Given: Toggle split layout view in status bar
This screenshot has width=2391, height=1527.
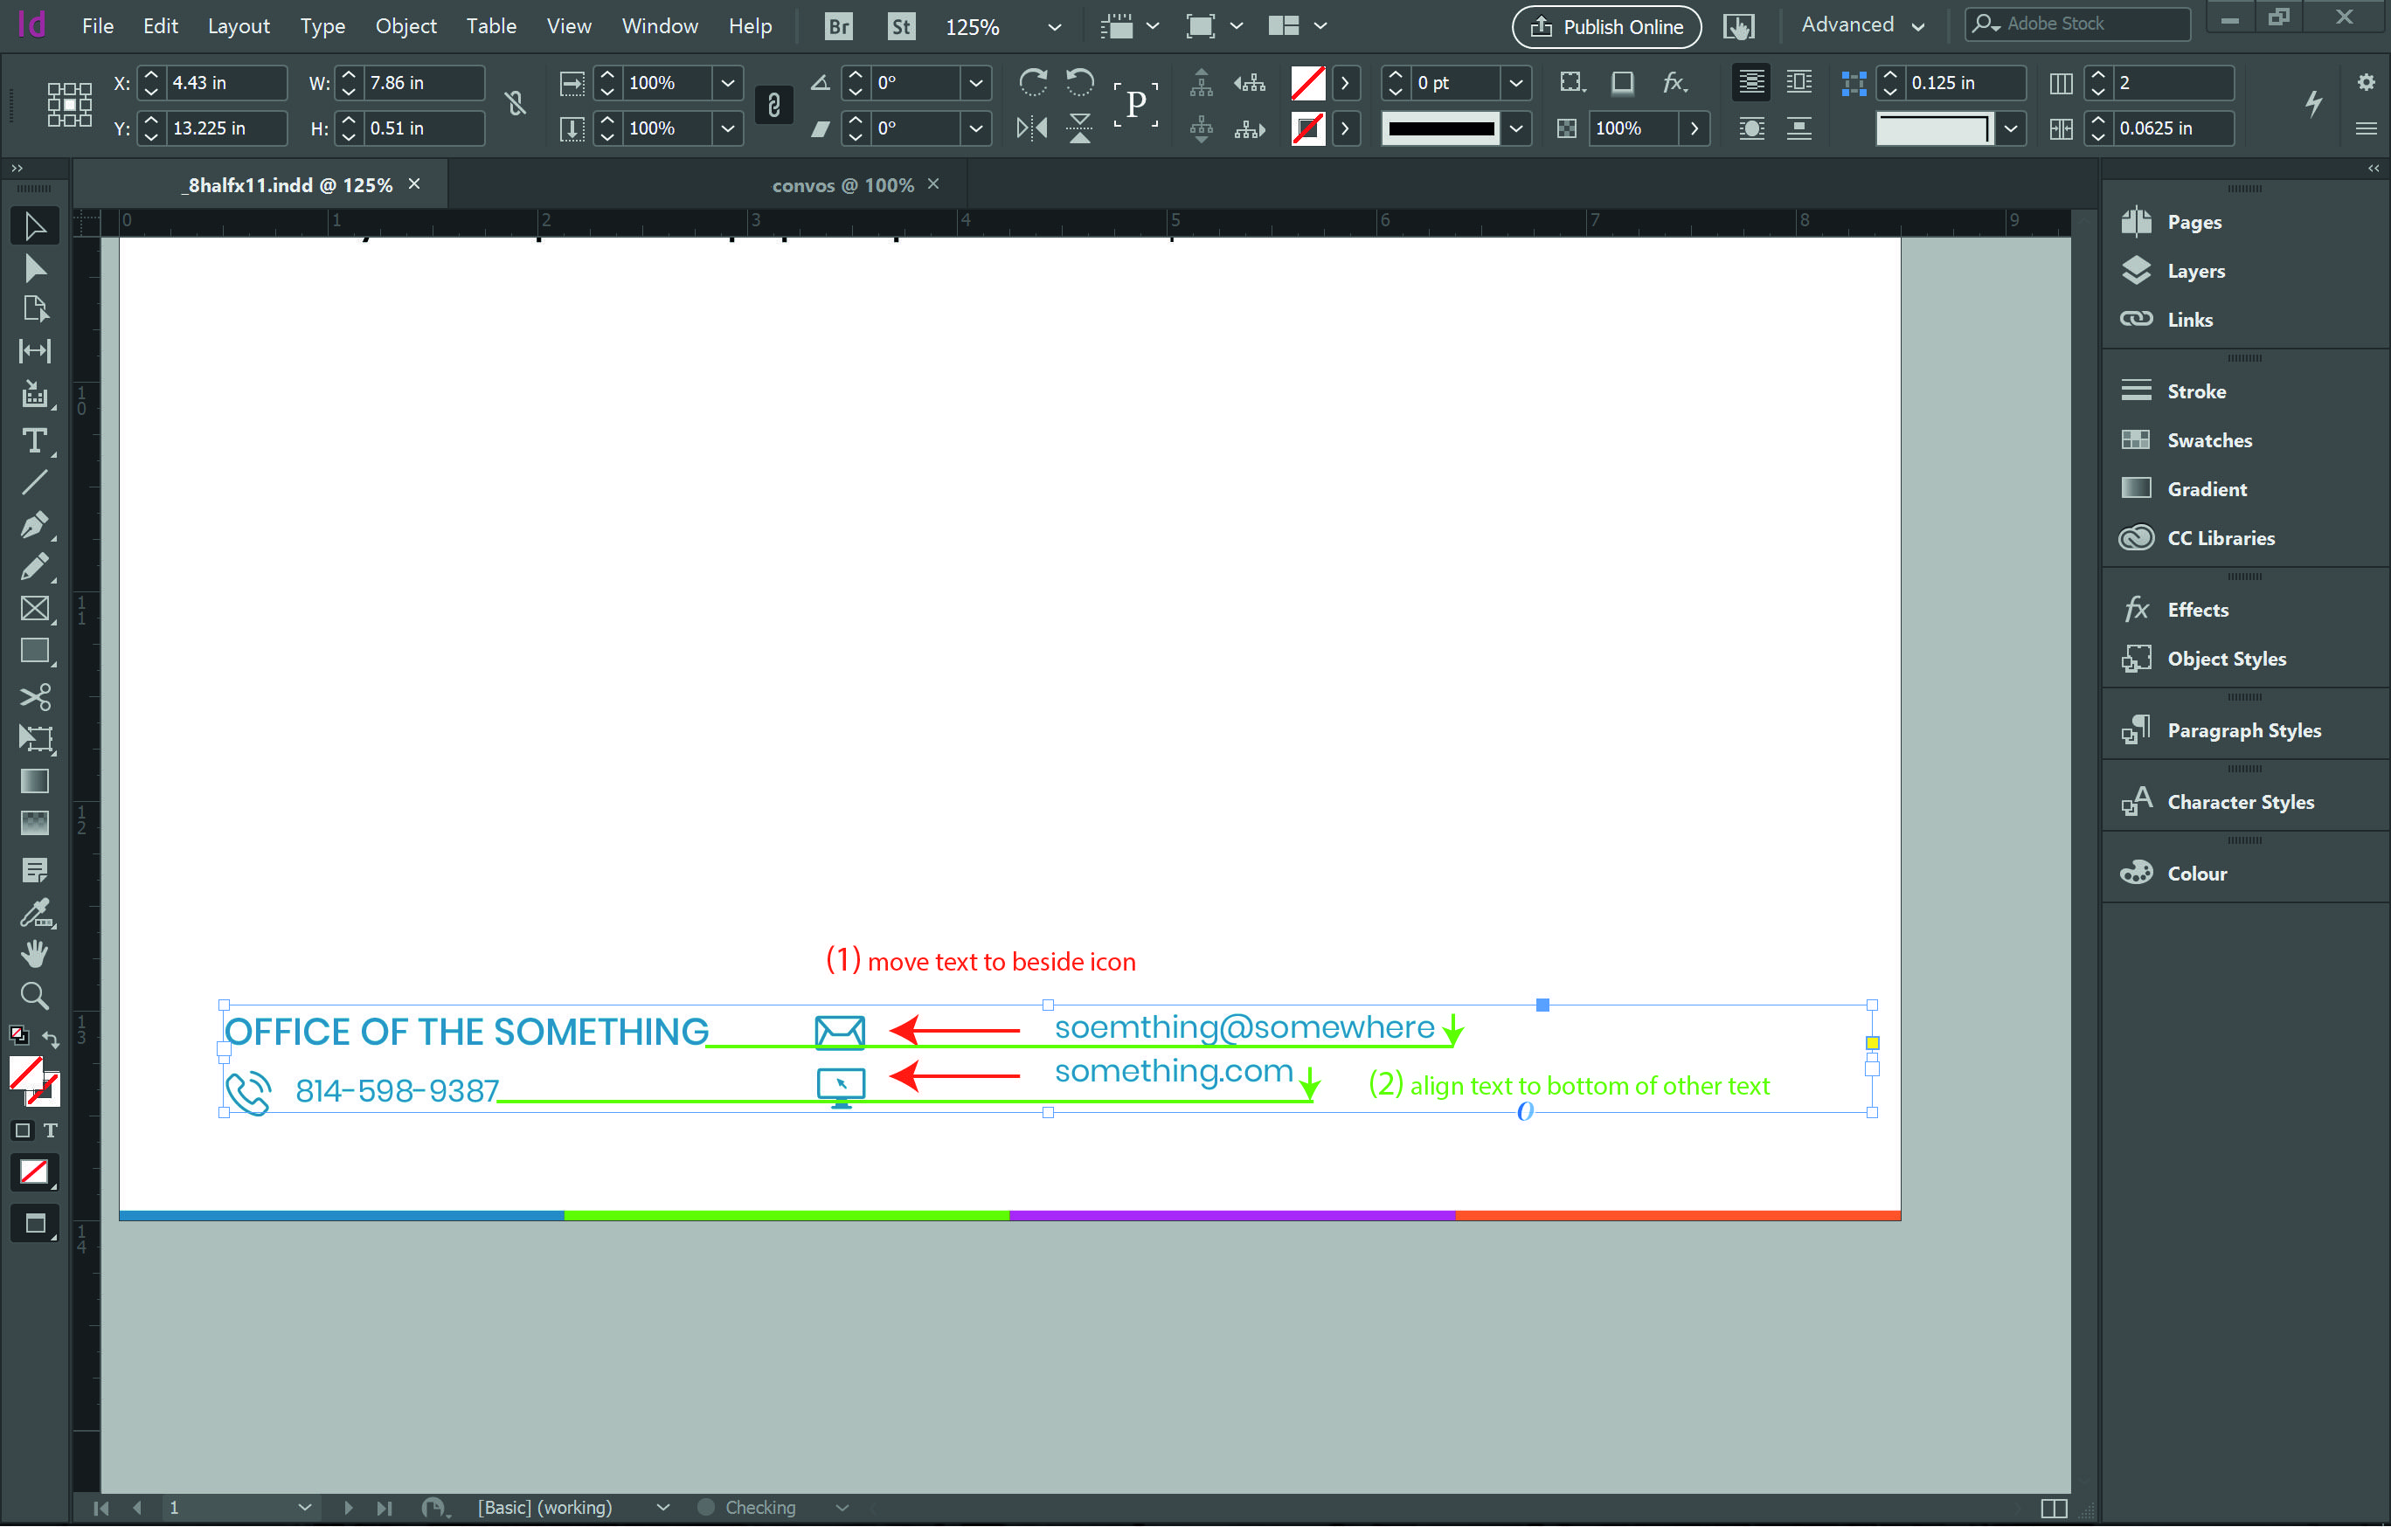Looking at the screenshot, I should tap(2055, 1508).
